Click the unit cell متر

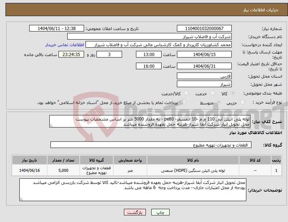click(130, 170)
